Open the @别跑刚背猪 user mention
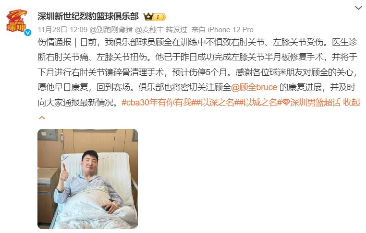 [x=111, y=30]
